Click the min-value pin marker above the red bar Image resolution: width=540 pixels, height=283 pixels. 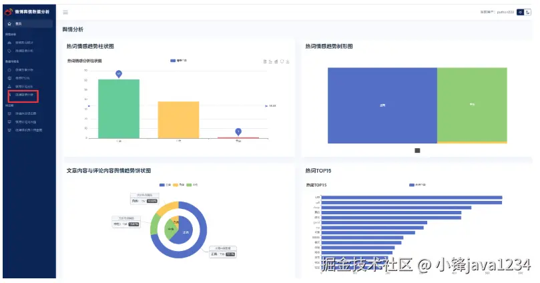(x=238, y=131)
